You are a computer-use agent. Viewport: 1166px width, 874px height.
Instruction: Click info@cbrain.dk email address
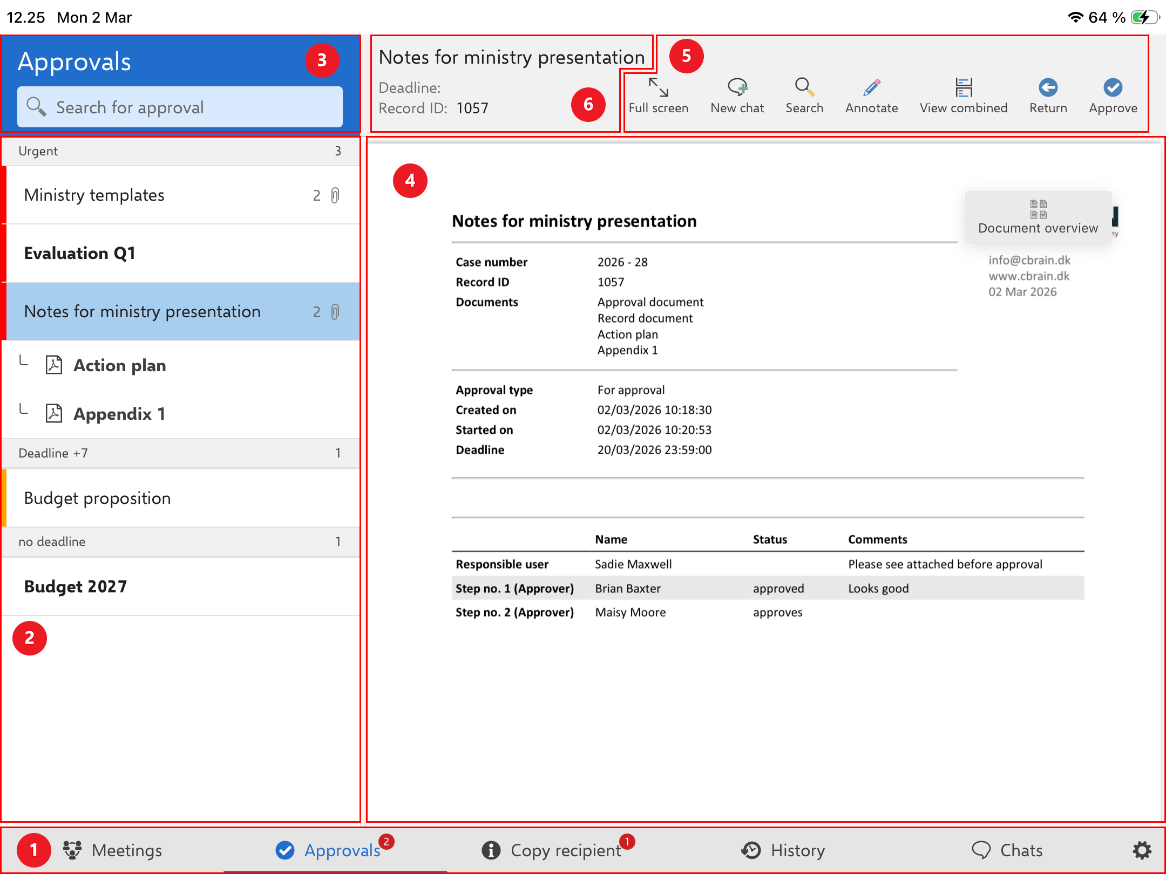1029,261
